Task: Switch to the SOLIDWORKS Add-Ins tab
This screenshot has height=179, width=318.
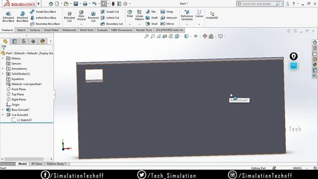Action: pyautogui.click(x=169, y=30)
